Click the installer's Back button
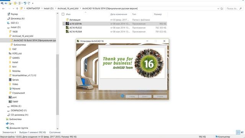Screen dimensions: 245x138 point(132,96)
